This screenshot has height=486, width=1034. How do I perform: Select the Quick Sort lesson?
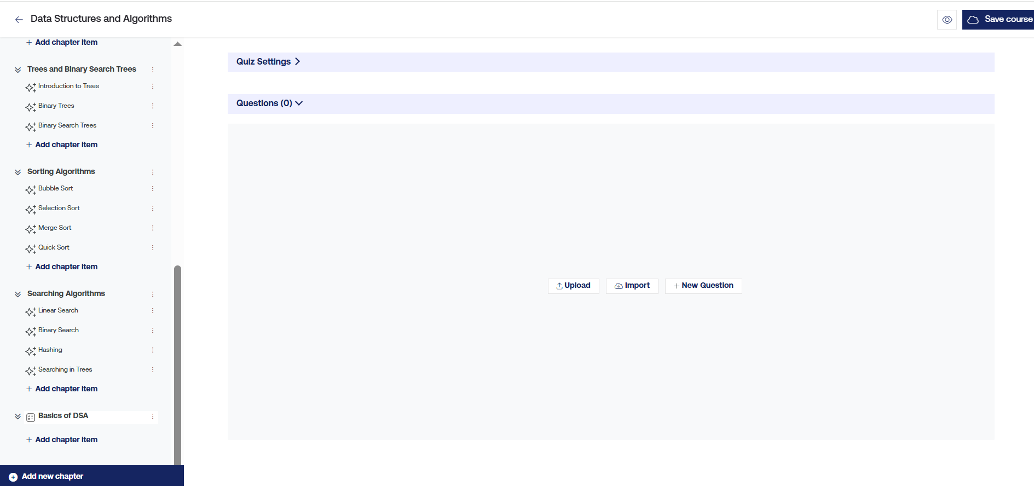coord(54,247)
